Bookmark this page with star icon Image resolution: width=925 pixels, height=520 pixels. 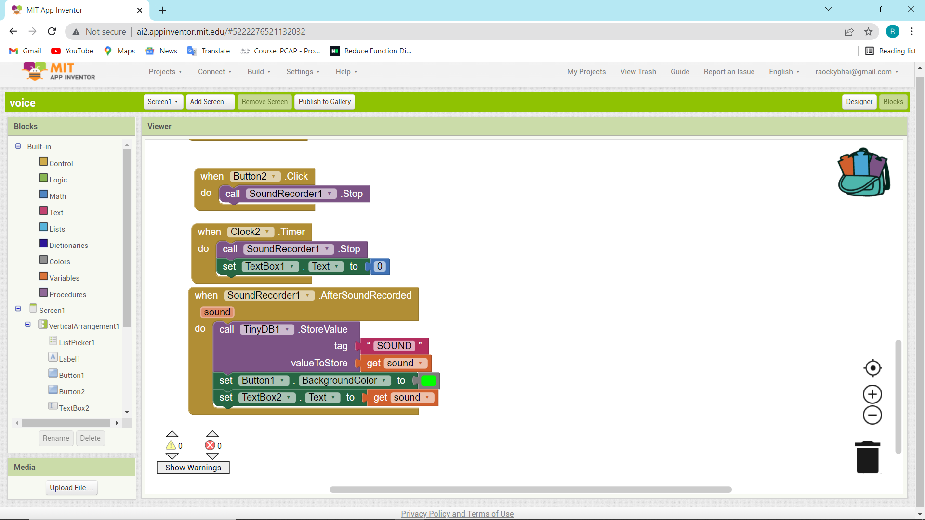(868, 32)
